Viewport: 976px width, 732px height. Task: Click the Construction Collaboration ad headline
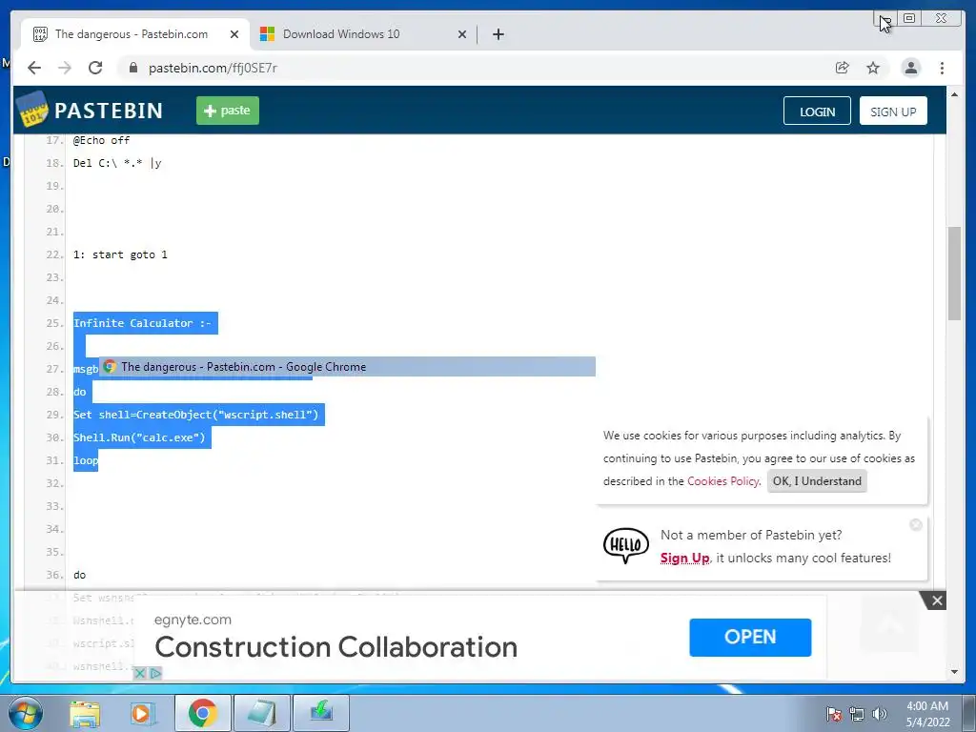click(x=336, y=647)
